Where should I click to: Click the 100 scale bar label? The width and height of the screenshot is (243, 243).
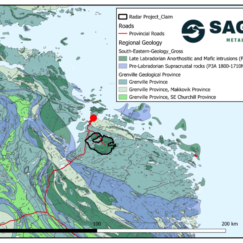click(x=97, y=224)
